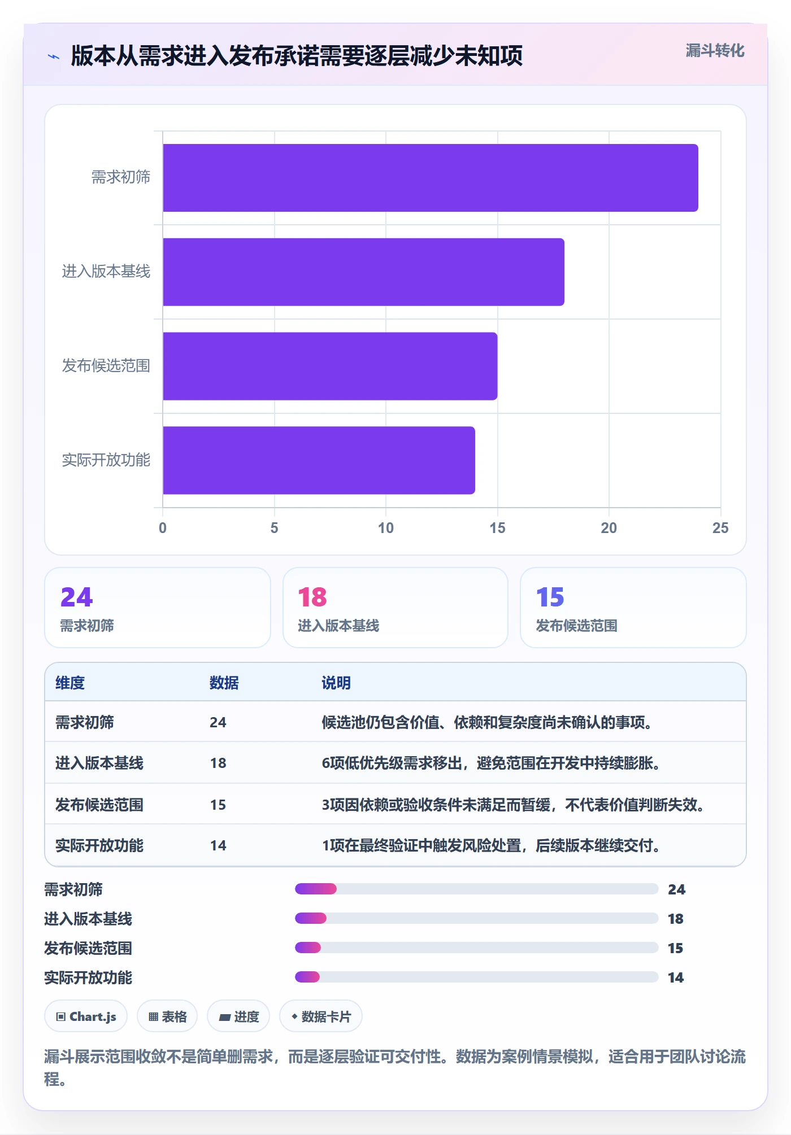Click the title 版本从需求进入发布承诺需要逐层减少未知项
The width and height of the screenshot is (791, 1135).
pyautogui.click(x=297, y=56)
